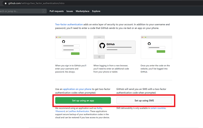Click Set up using an app button

[83, 100]
